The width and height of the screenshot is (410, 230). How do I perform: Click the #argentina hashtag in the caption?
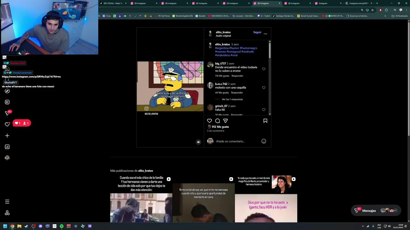[x=222, y=48]
